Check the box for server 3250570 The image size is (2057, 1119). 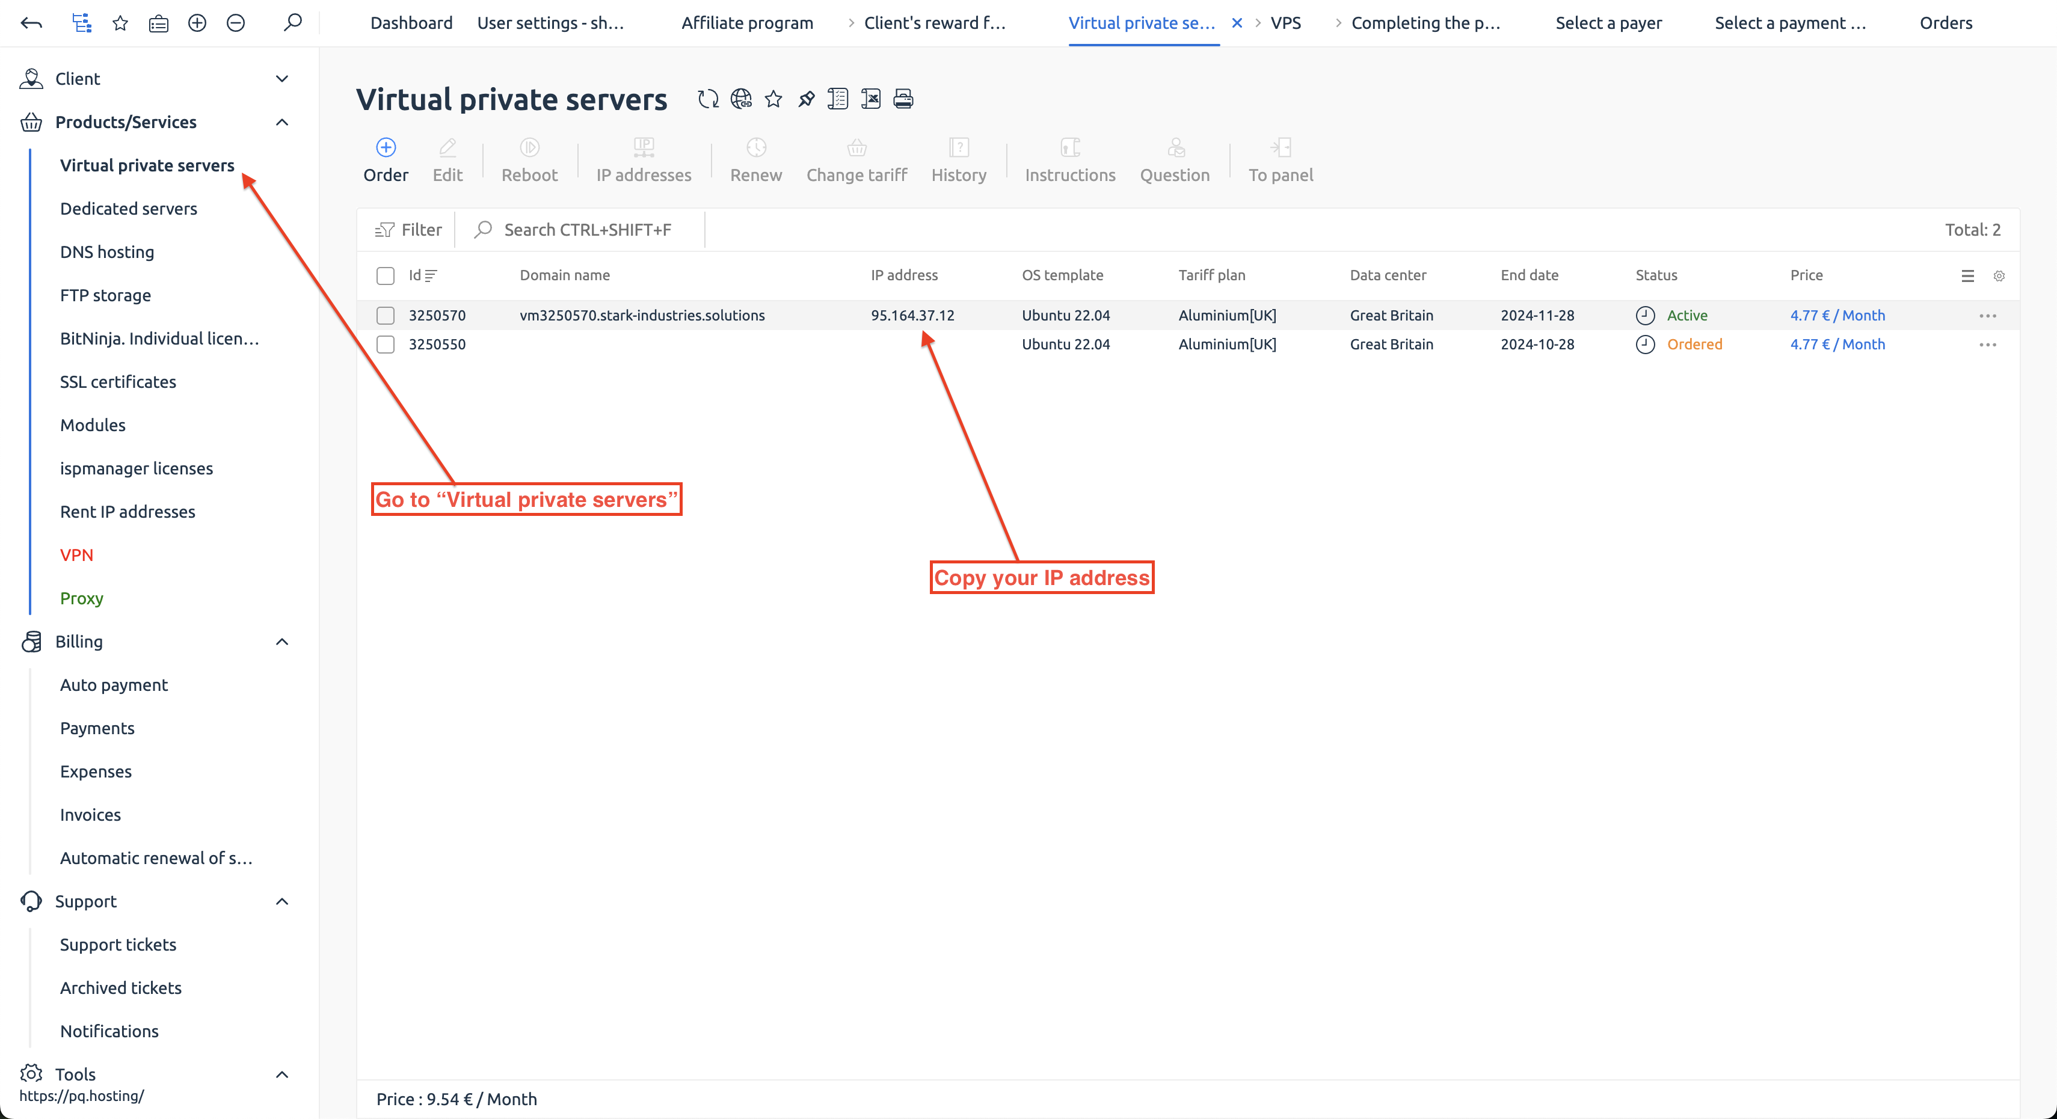pyautogui.click(x=386, y=316)
